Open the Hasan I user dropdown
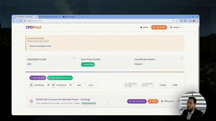The height and width of the screenshot is (121, 216). pos(176,27)
